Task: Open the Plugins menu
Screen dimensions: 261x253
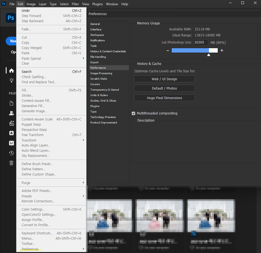Action: point(97,4)
